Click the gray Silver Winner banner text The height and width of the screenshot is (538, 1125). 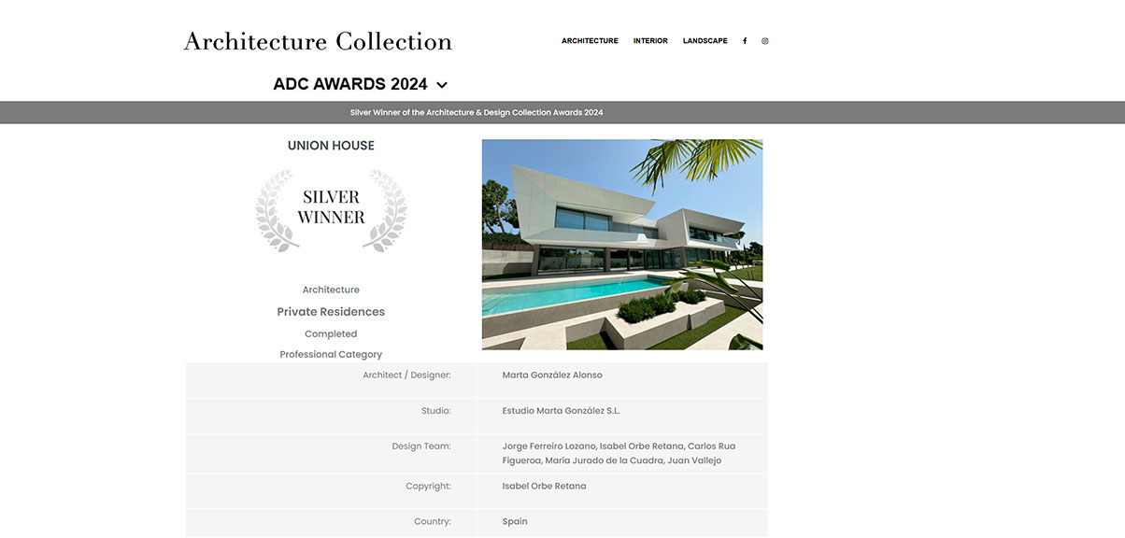[x=476, y=113]
